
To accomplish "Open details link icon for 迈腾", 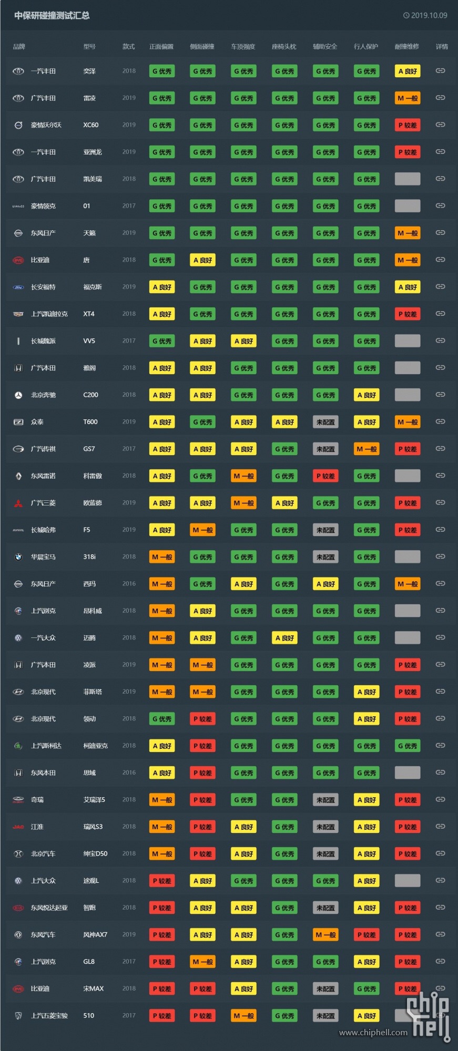I will pos(441,637).
